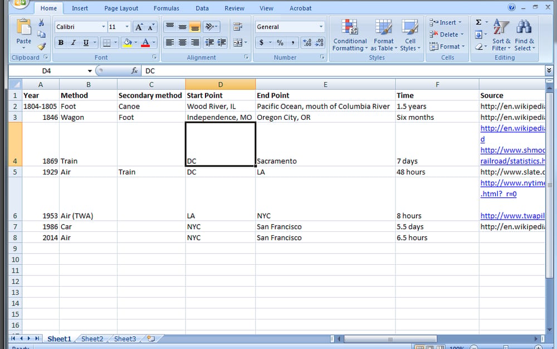Toggle Italic formatting
The image size is (557, 349).
73,42
